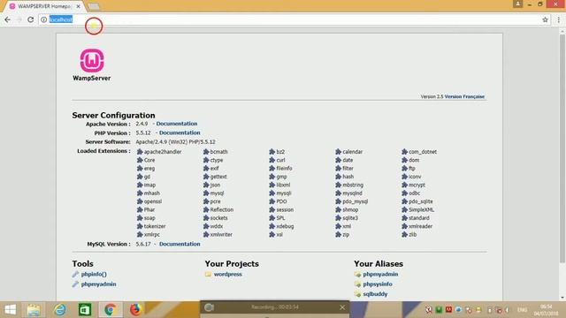Select the 'pdo_mysql' extension text
Screen dimensions: 566x318
(355, 201)
